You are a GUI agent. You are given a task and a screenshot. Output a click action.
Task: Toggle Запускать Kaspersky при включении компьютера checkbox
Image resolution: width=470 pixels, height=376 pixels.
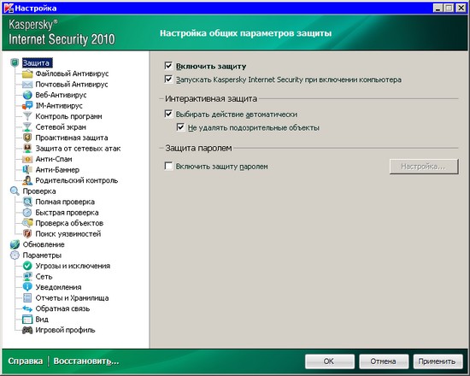[x=168, y=79]
